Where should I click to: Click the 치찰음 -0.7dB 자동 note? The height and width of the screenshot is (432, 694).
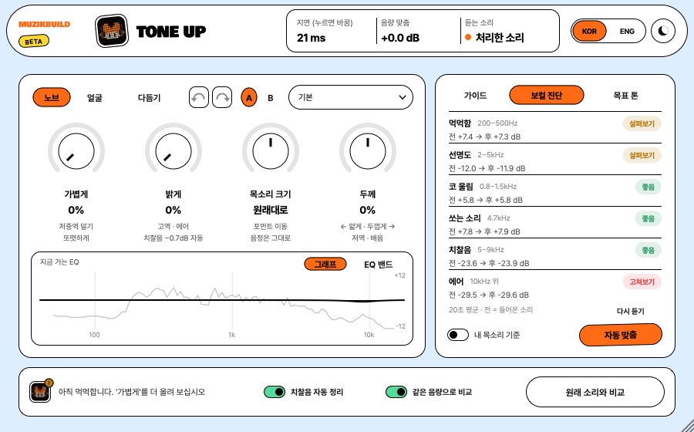[173, 238]
